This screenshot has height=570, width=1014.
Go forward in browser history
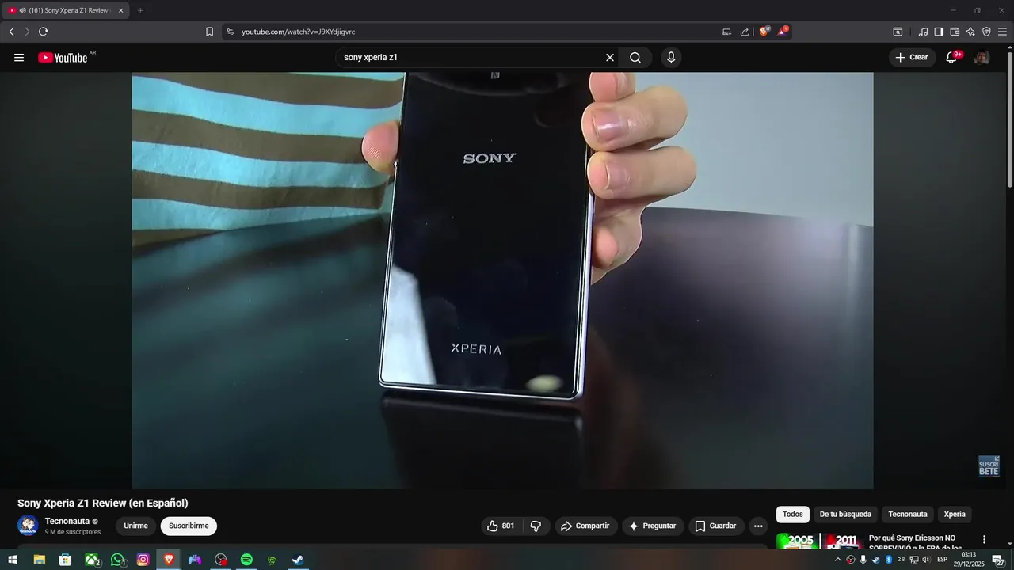click(27, 32)
